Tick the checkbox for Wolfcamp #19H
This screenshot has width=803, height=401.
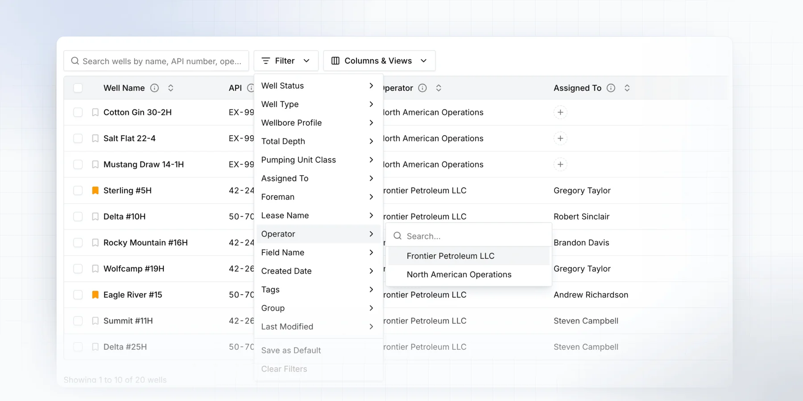pyautogui.click(x=78, y=269)
